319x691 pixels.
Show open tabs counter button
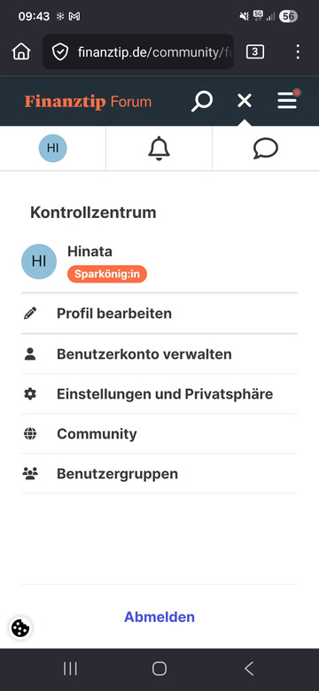pyautogui.click(x=254, y=51)
